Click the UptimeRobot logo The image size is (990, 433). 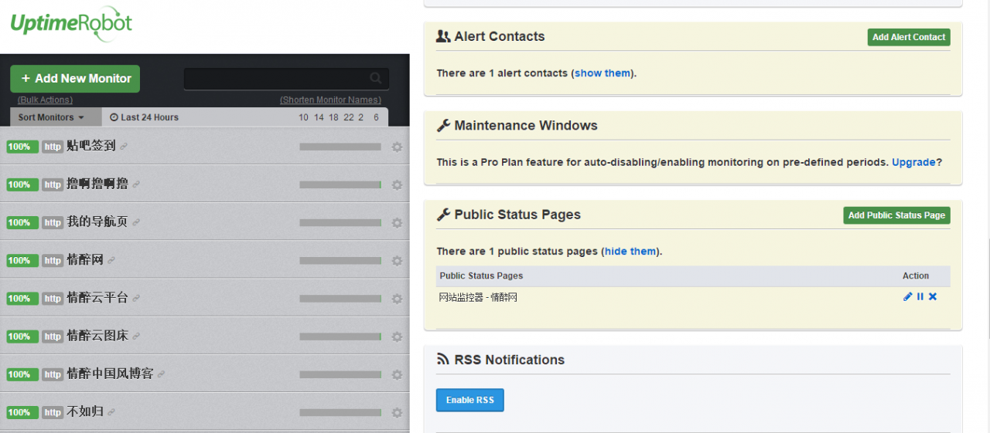[71, 23]
